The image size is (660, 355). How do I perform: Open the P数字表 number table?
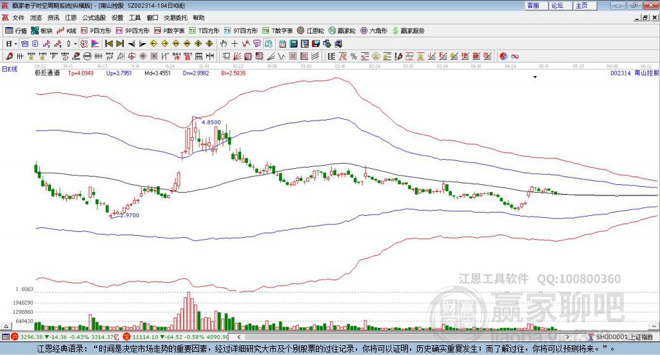170,31
